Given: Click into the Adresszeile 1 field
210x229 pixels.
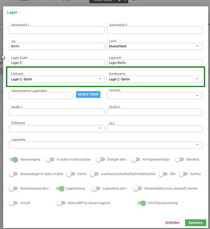Looking at the screenshot, I should pos(57,30).
